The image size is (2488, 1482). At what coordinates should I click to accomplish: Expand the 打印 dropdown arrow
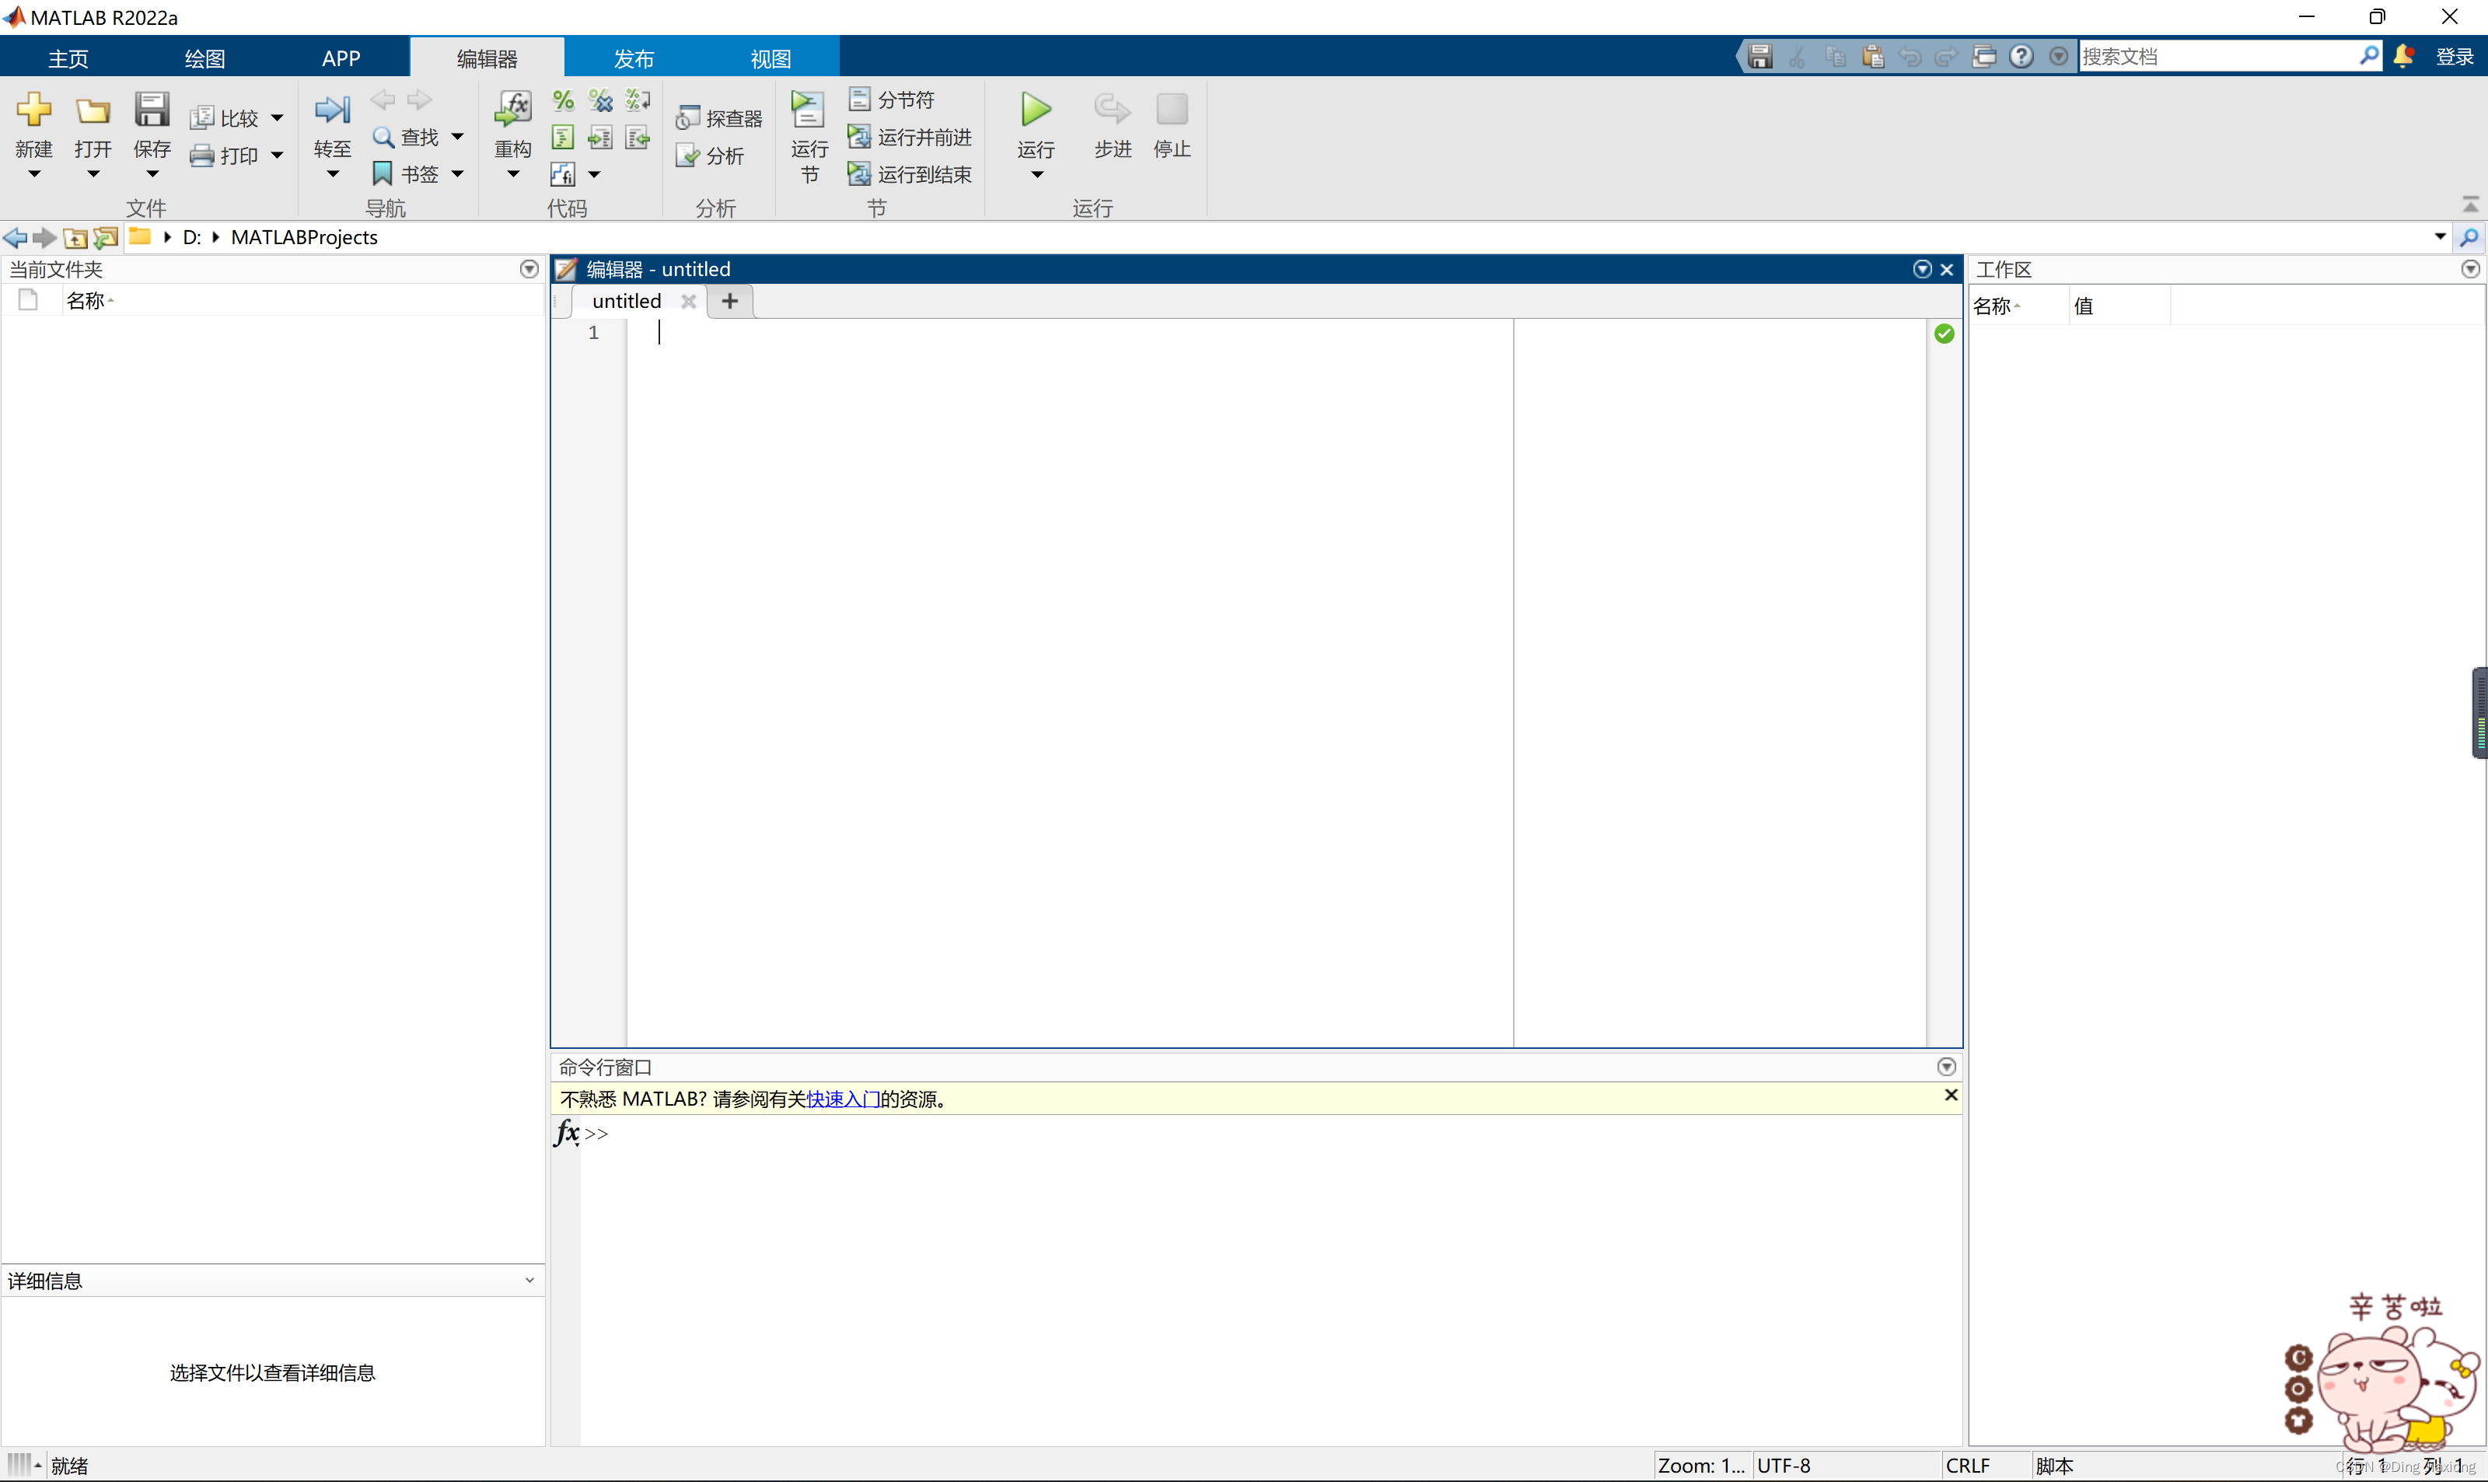[277, 156]
